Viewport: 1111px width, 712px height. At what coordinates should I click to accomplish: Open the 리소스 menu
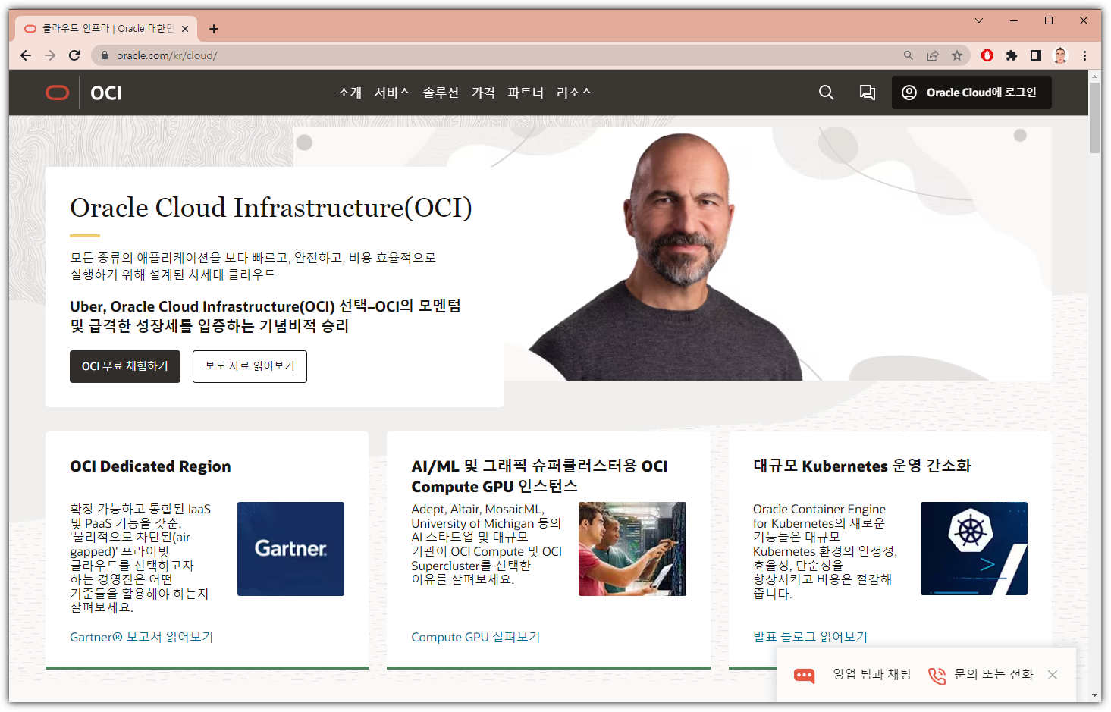(x=574, y=93)
